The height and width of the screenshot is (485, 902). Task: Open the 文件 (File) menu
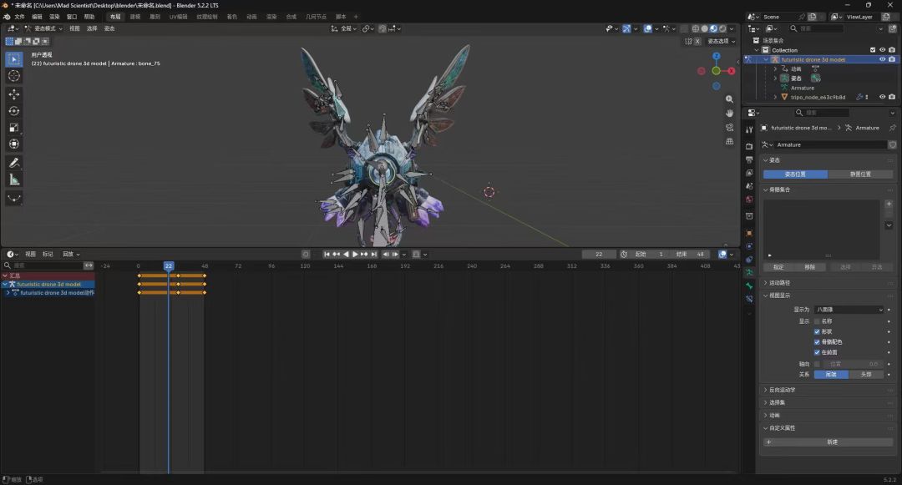[x=19, y=17]
